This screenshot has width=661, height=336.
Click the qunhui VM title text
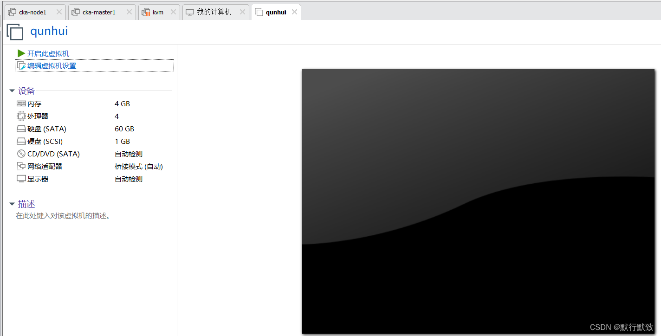coord(49,31)
